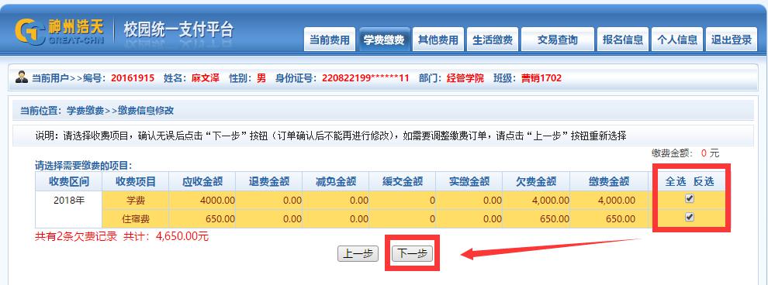
Task: Click the 缓交金额 column header
Action: 402,181
